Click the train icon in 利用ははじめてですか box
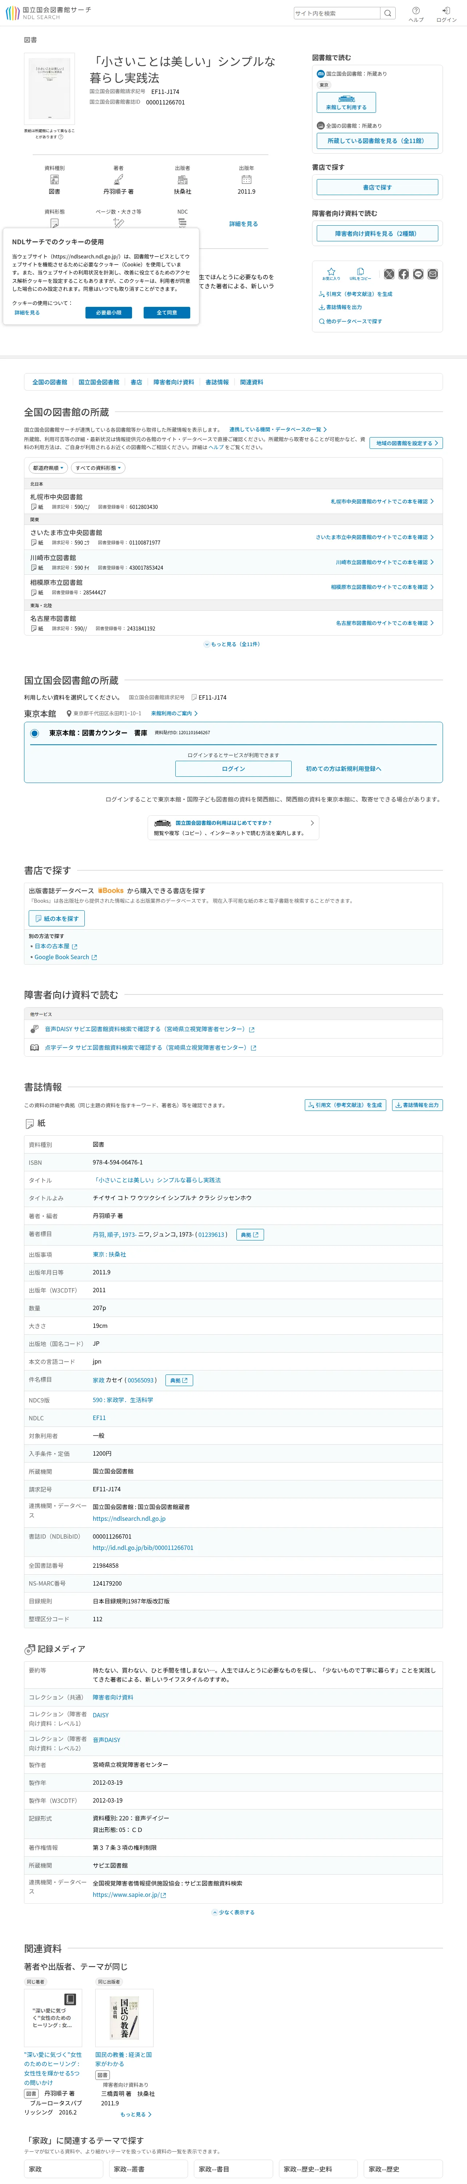Image resolution: width=467 pixels, height=2184 pixels. [x=163, y=823]
